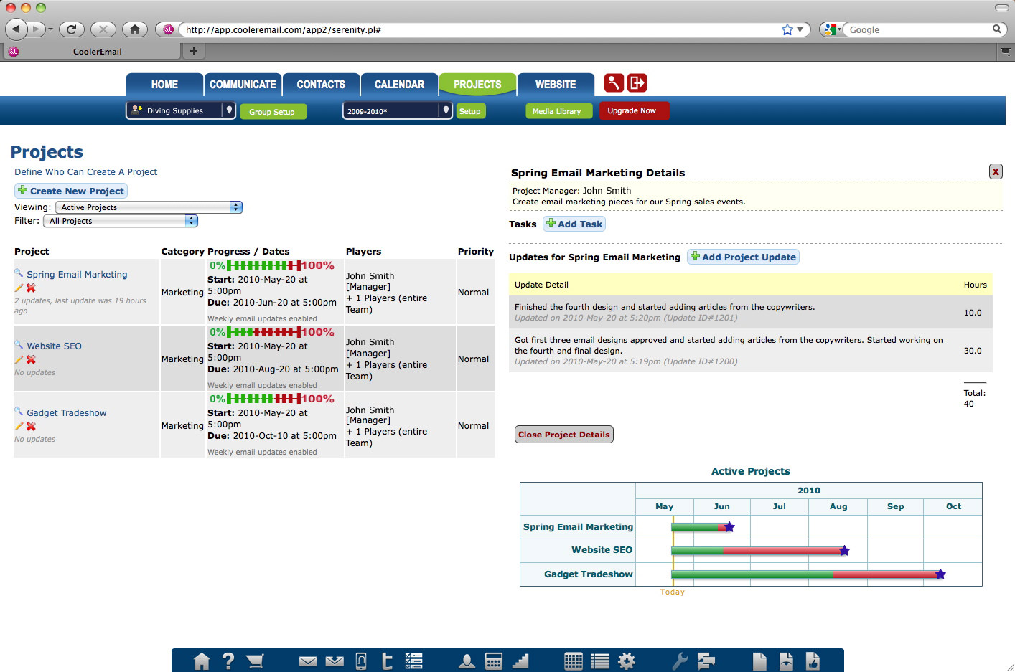Close the Spring Email Marketing Details panel
This screenshot has width=1015, height=672.
pyautogui.click(x=995, y=171)
